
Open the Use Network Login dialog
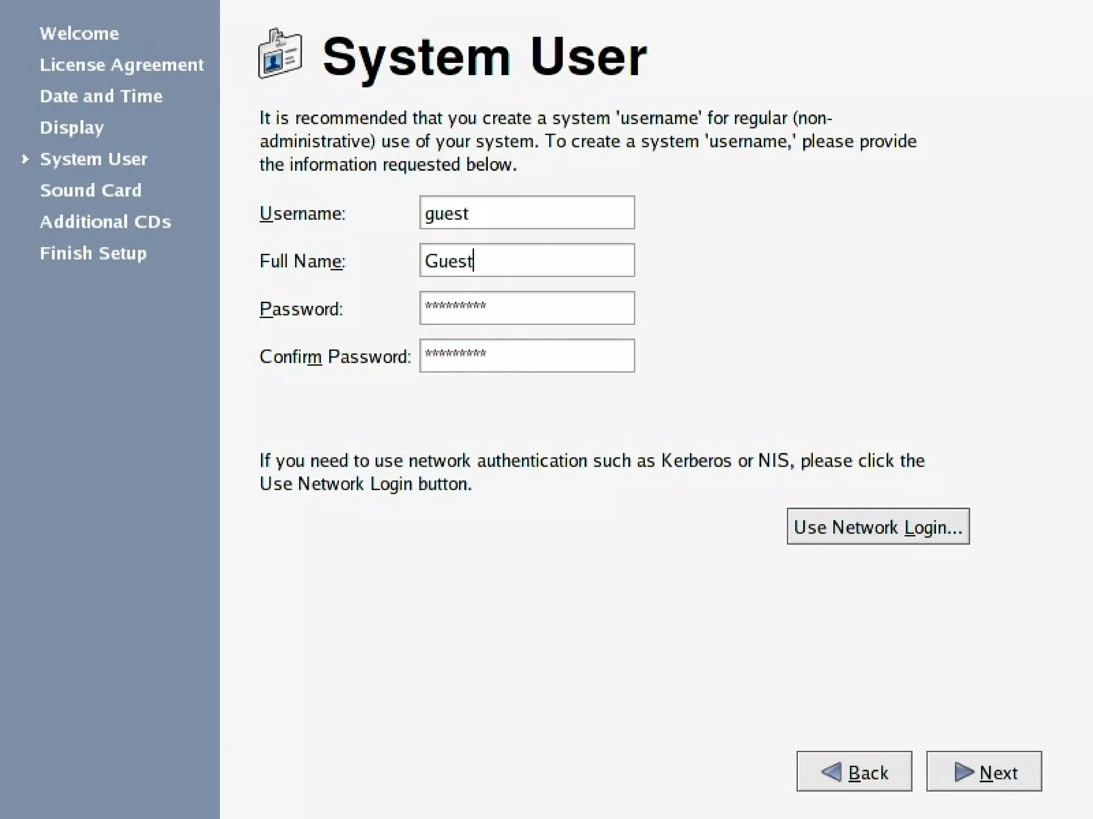coord(877,527)
